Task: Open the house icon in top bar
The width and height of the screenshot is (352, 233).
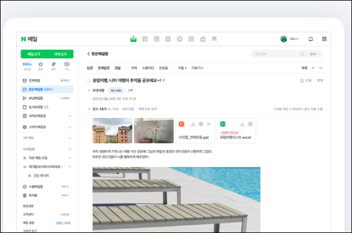Action: pyautogui.click(x=203, y=39)
